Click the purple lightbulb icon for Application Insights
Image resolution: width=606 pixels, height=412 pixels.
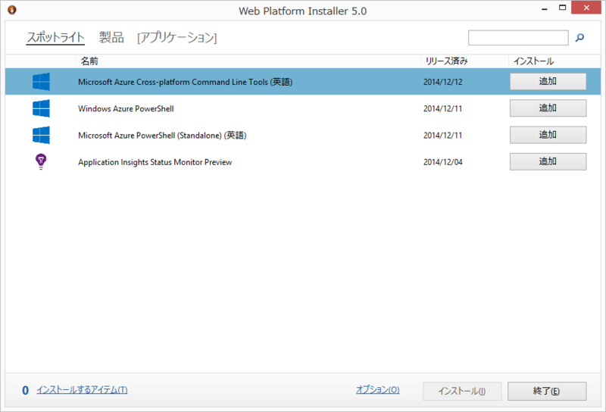coord(41,161)
